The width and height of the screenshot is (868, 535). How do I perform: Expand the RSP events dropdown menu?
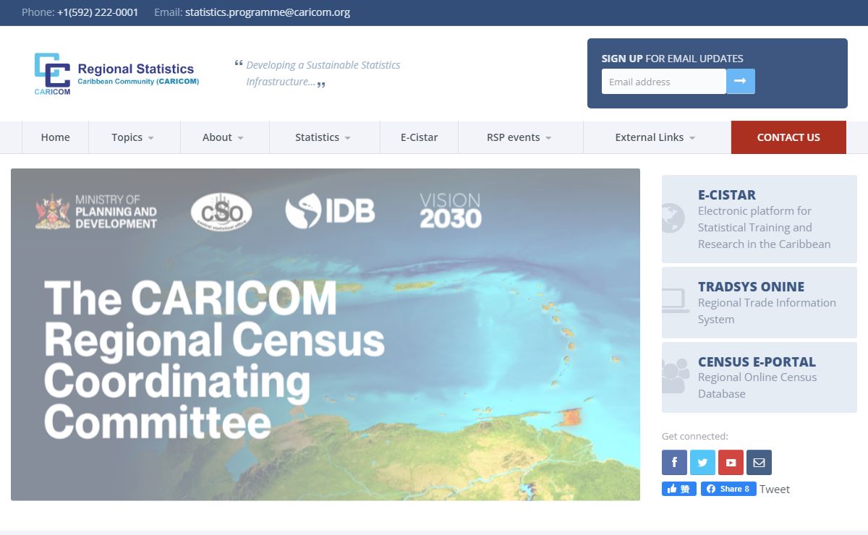[x=520, y=137]
